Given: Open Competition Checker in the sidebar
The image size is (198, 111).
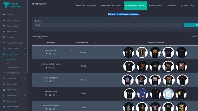Looking at the screenshot, I should 15,43.
